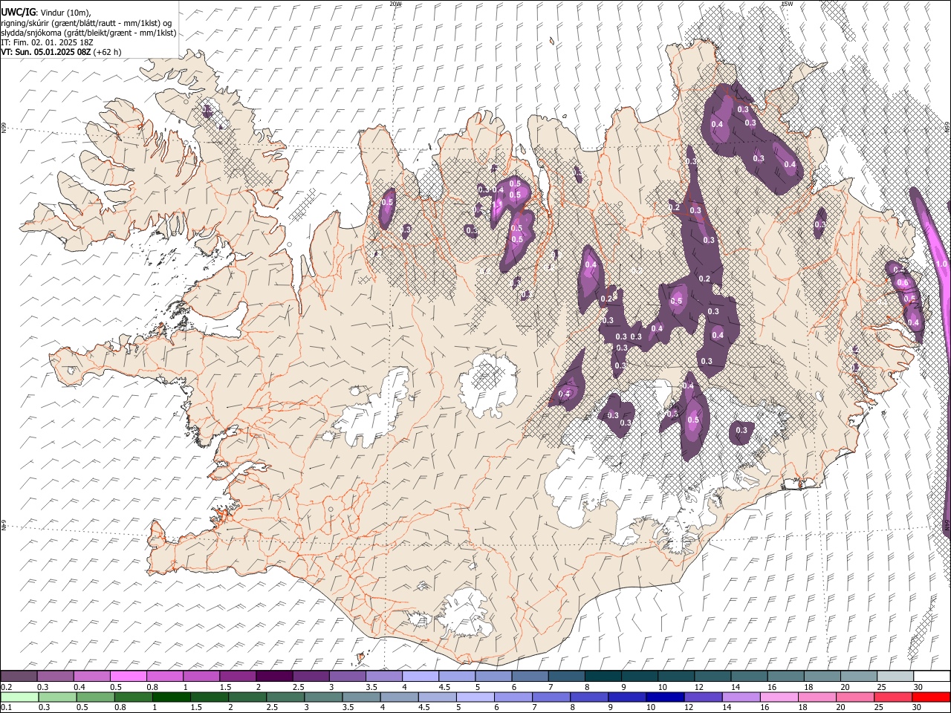This screenshot has width=951, height=713.
Task: Click the '20W' longitude label
Action: tap(395, 4)
